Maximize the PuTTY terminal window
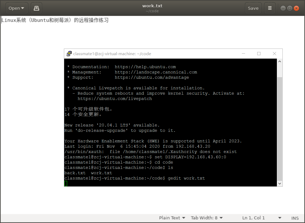Screen dimensions: 305x223 point(259,54)
